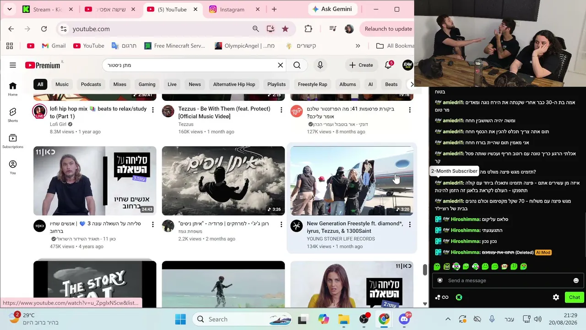Open Kick chat settings gear
Screen dimensions: 586x330
(556, 297)
